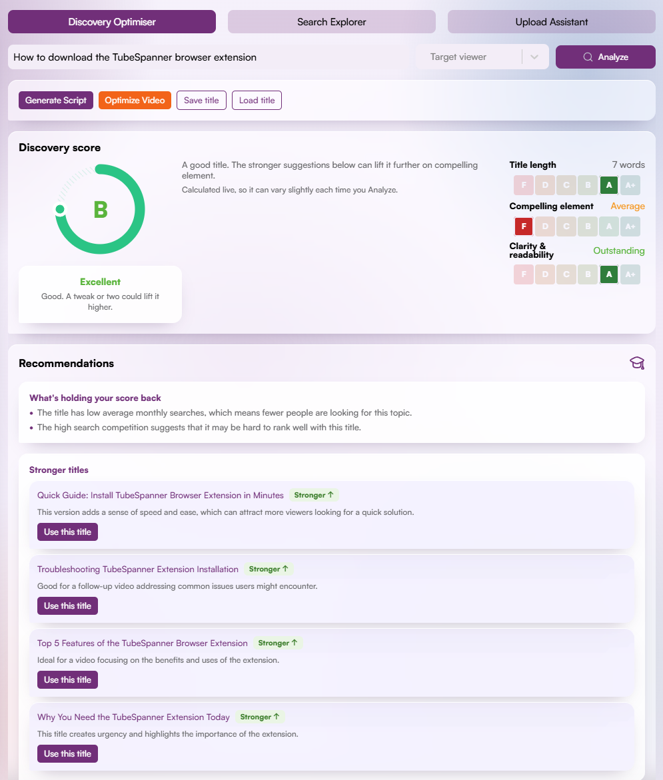Click the graduation cap icon in Recommendations

(x=637, y=363)
